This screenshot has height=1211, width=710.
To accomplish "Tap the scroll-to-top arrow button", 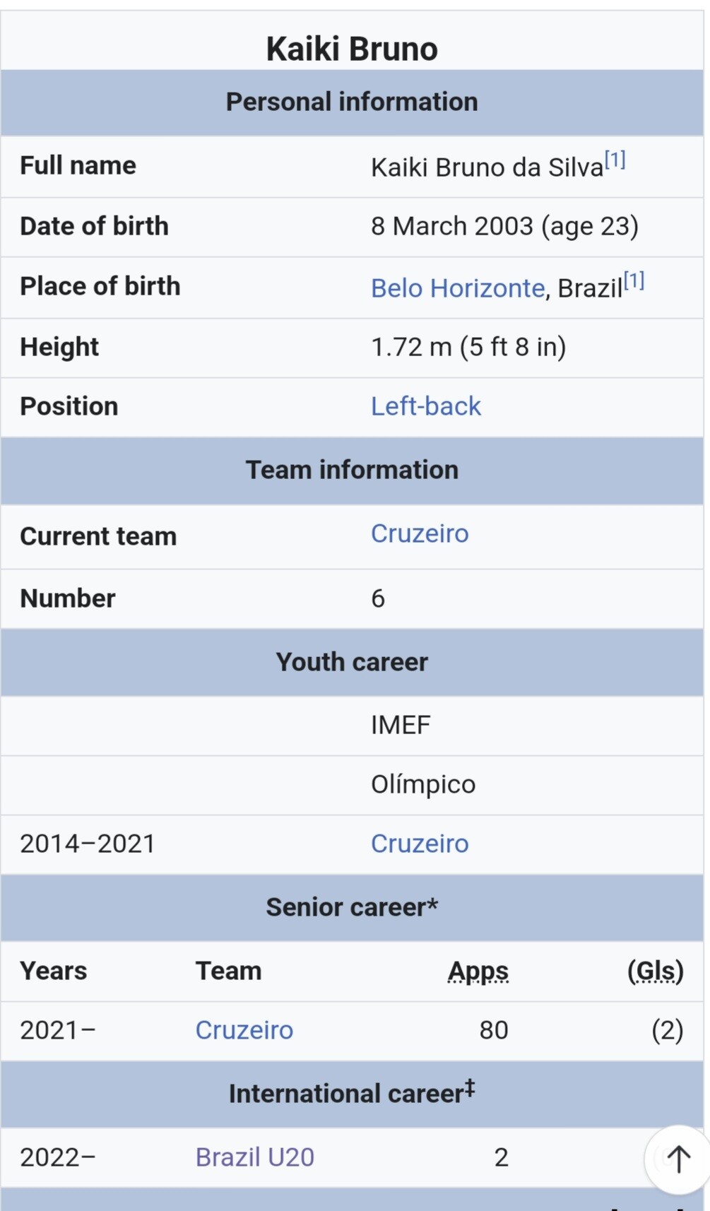I will (x=678, y=1159).
